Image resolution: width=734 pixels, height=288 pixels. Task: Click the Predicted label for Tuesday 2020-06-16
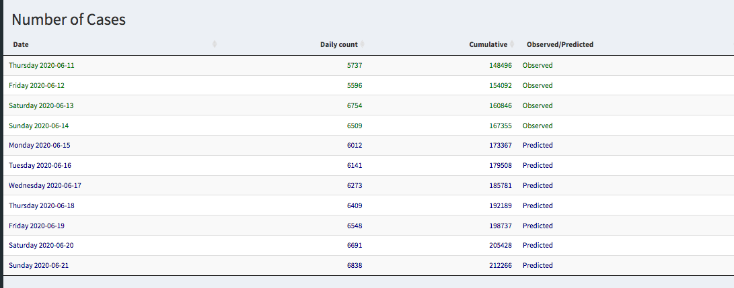click(x=538, y=166)
